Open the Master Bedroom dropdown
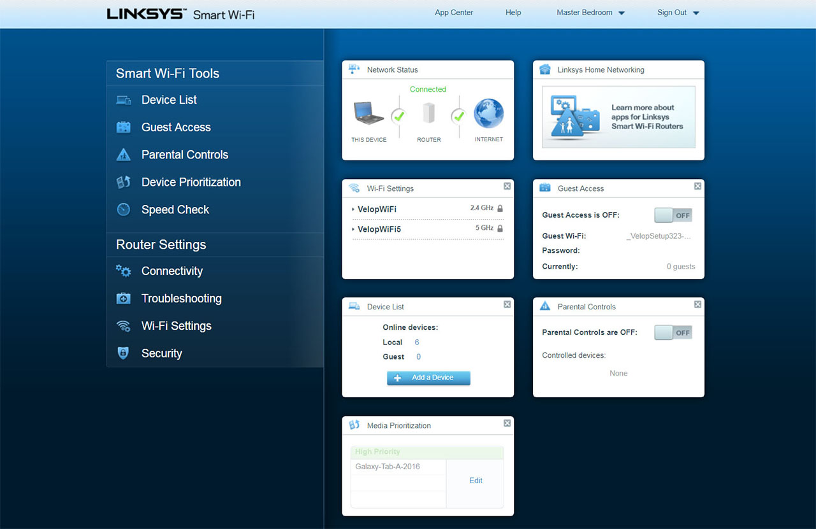This screenshot has height=529, width=816. point(590,13)
